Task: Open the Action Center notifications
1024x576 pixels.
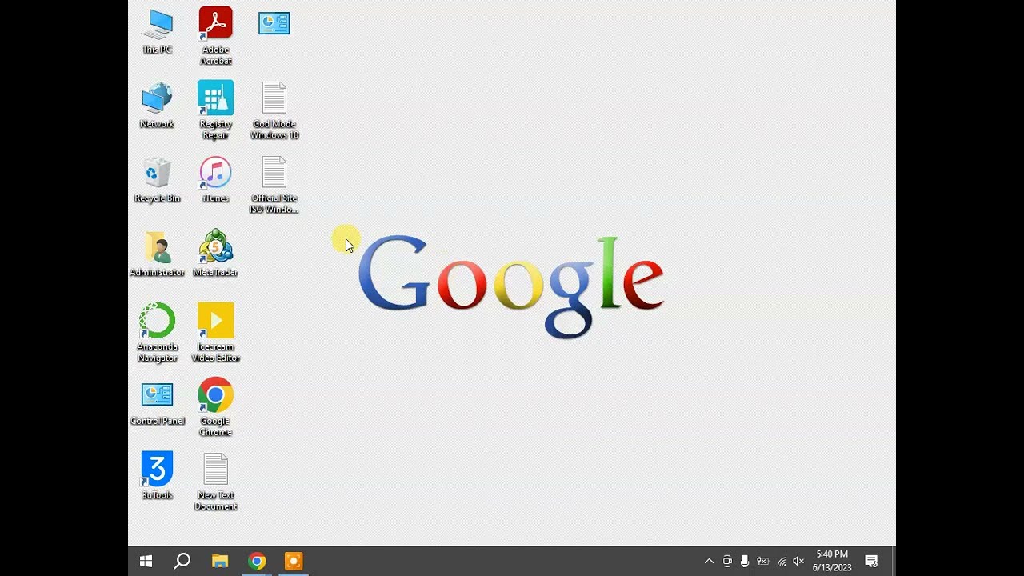Action: pos(872,562)
